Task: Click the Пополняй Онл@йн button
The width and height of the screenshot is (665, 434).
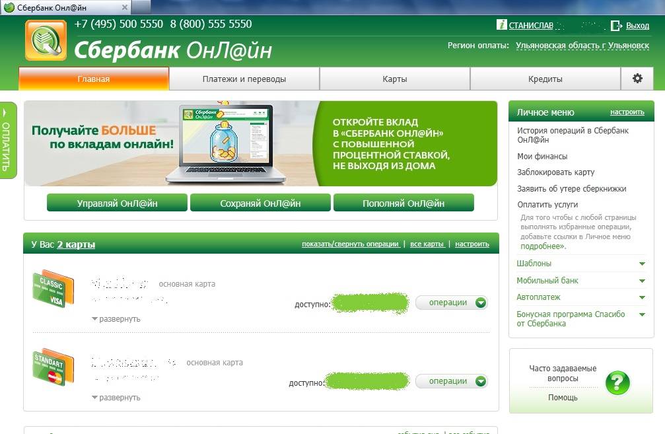Action: point(403,203)
